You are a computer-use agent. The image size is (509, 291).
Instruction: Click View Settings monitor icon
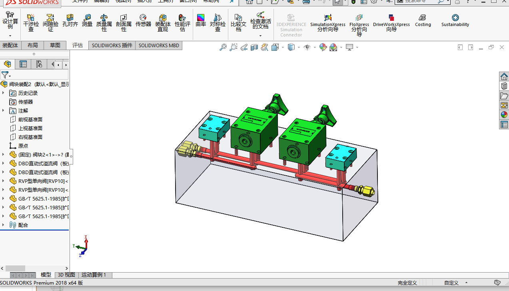point(349,47)
